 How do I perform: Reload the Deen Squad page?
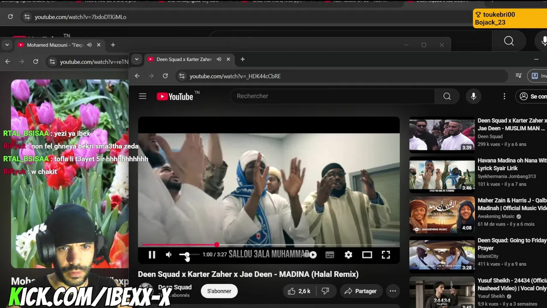coord(165,76)
